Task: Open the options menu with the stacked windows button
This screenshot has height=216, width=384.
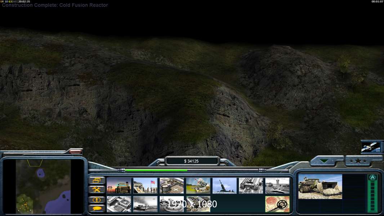Action: click(97, 181)
